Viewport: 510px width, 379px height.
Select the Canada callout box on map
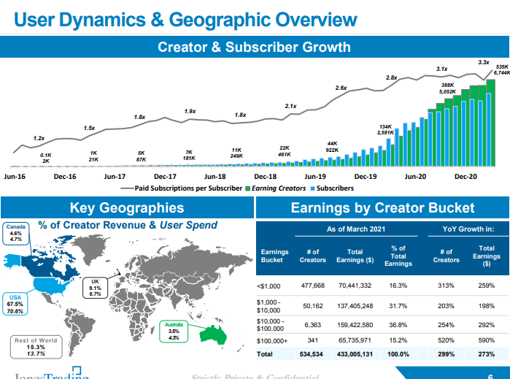[x=15, y=233]
